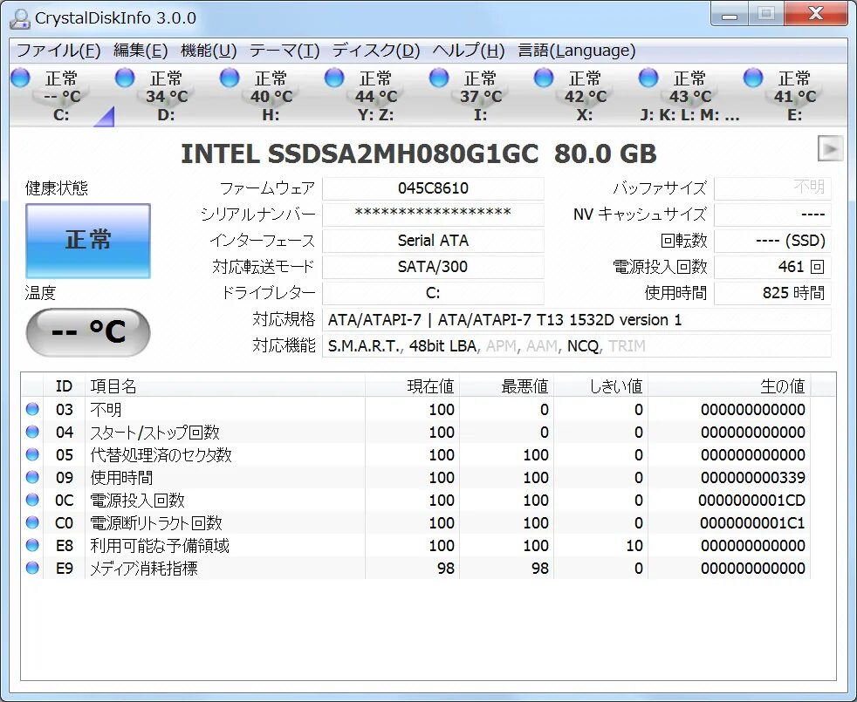Click the 生の値 column header
This screenshot has width=857, height=702.
pos(729,386)
